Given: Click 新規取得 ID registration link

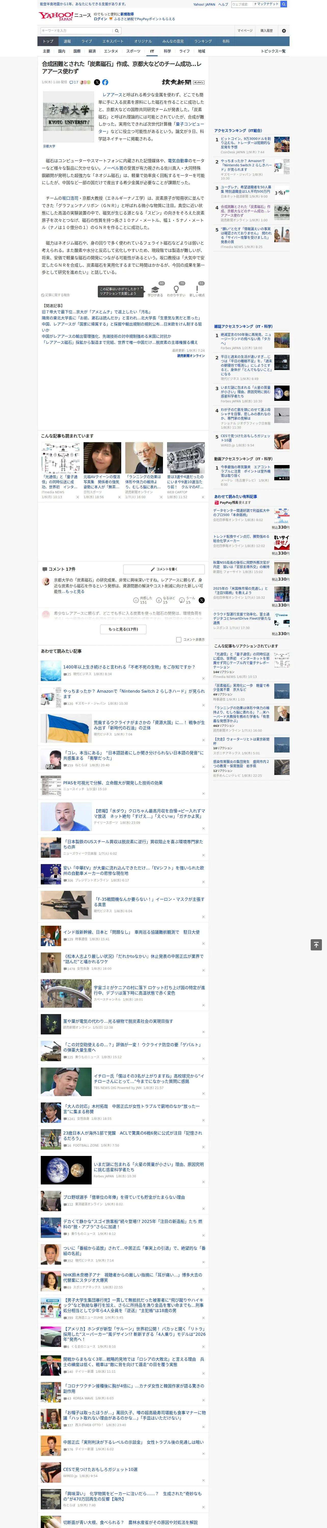Looking at the screenshot, I should [127, 14].
